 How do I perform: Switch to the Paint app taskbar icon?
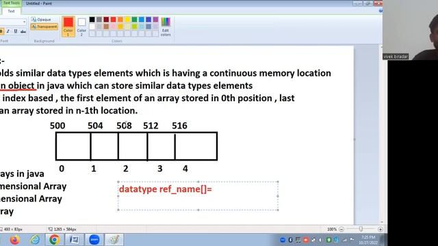[114, 240]
